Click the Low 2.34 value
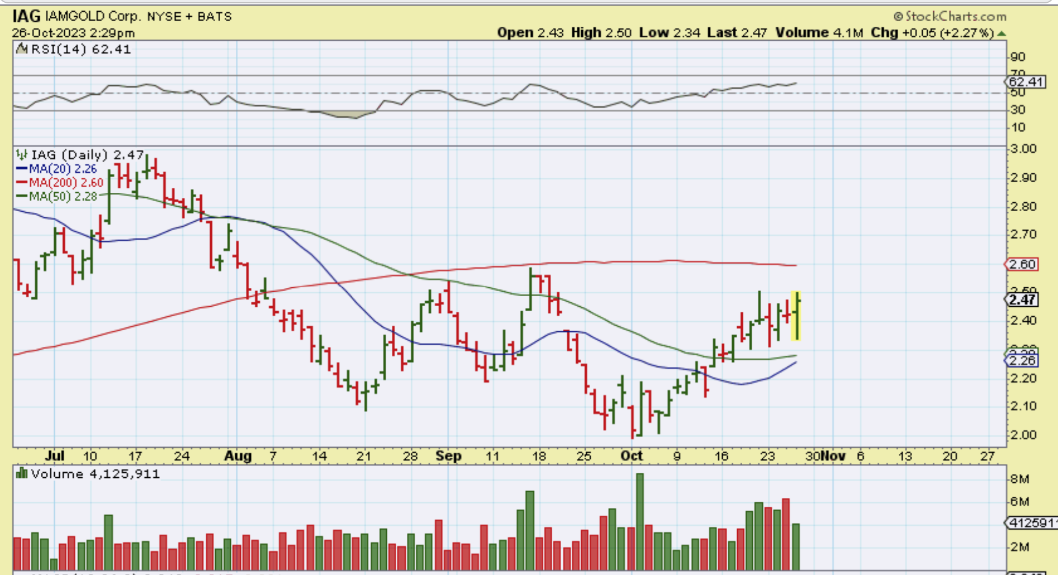 tap(670, 33)
